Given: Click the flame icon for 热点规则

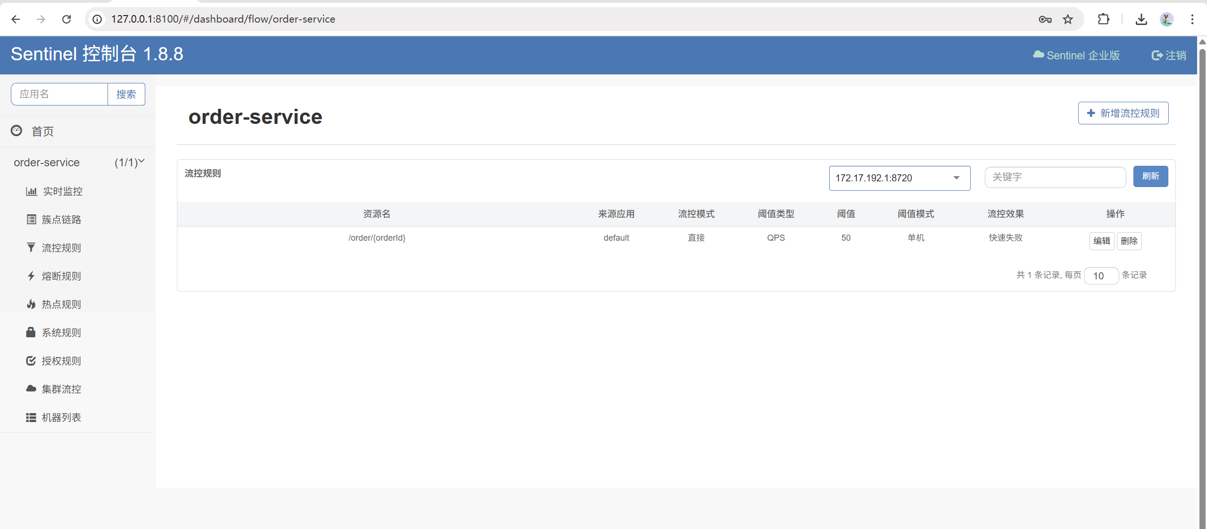Looking at the screenshot, I should pyautogui.click(x=31, y=304).
